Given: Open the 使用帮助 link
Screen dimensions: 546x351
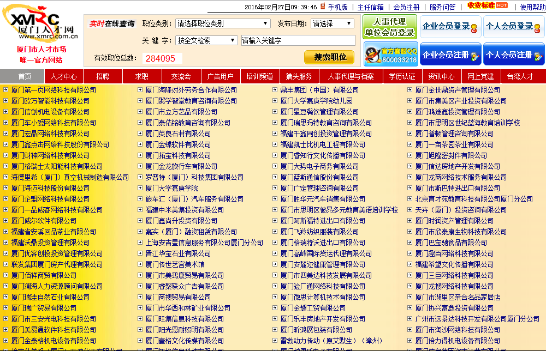Looking at the screenshot, I should (532, 7).
